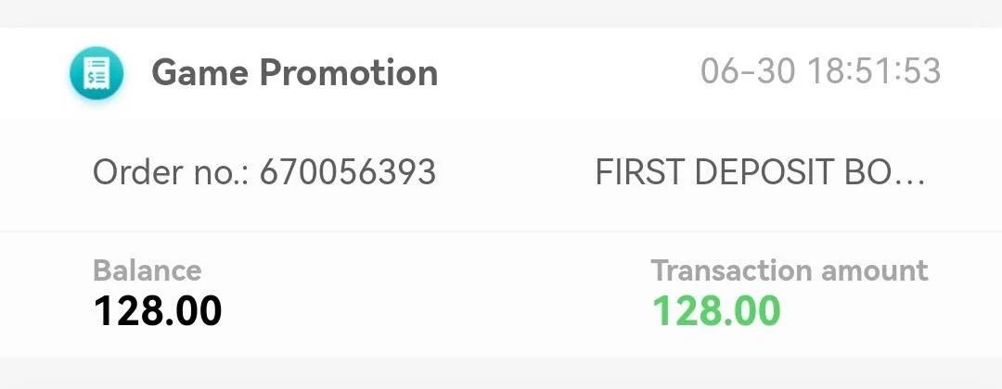This screenshot has height=389, width=1002.
Task: Tap the teal receipt icon
Action: (x=96, y=72)
